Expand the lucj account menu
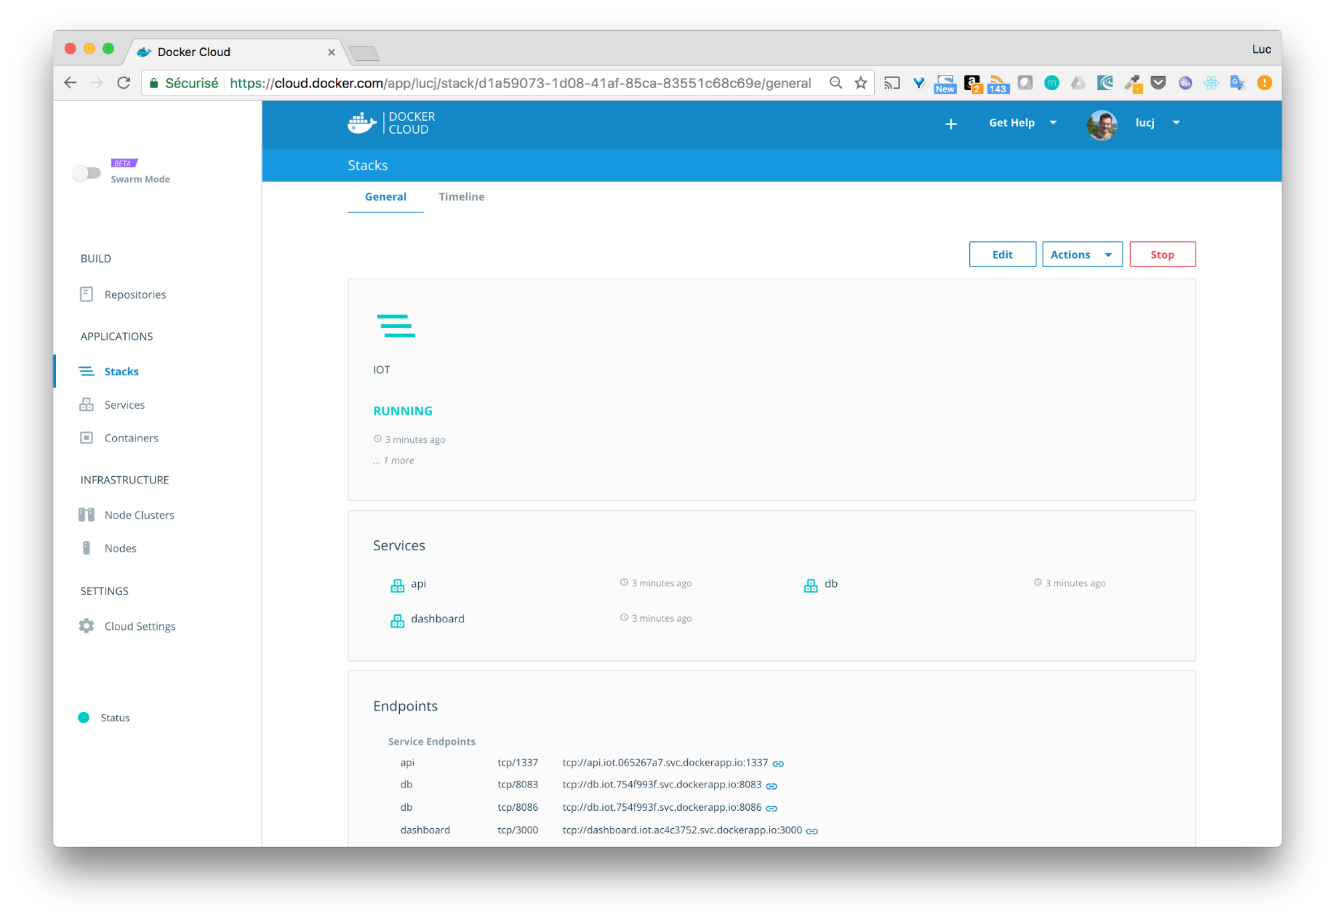Screen dimensions: 1335x923 tap(1156, 122)
